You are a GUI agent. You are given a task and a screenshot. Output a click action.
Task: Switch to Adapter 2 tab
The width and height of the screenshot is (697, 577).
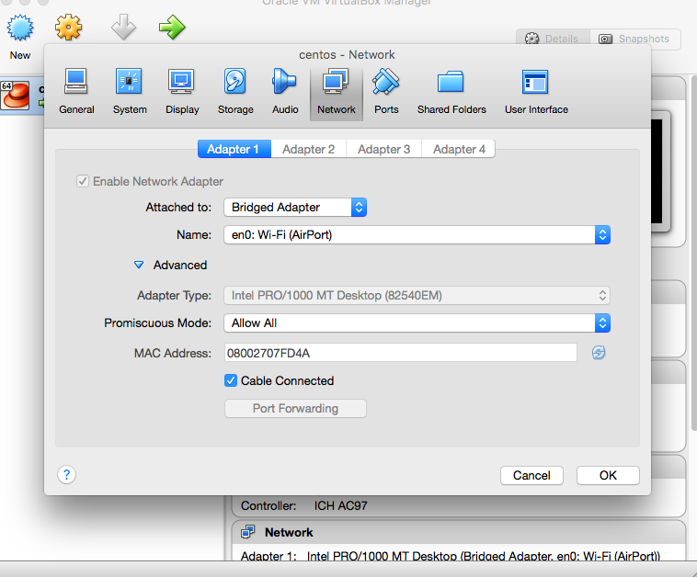point(308,149)
